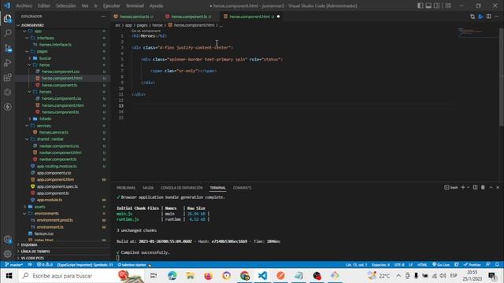Expand the assets folder
Viewport: 504px width, 283px height.
coord(25,207)
